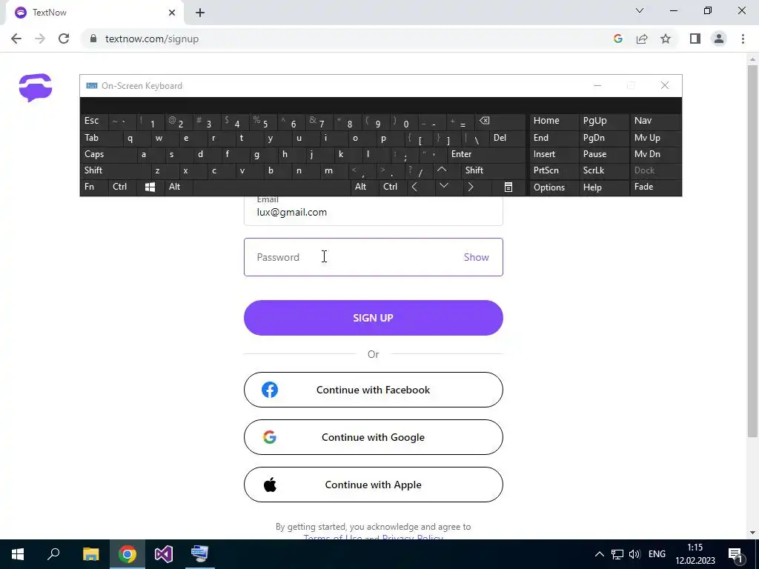Continue with Apple
Image resolution: width=759 pixels, height=569 pixels.
coord(374,485)
